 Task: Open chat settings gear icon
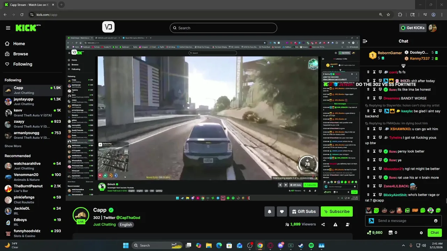coord(421,233)
